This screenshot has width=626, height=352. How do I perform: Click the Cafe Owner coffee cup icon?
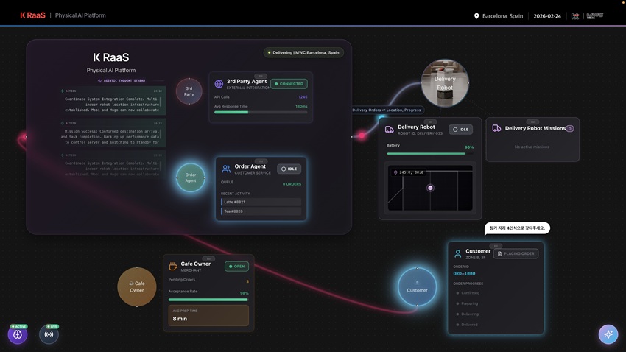(173, 266)
